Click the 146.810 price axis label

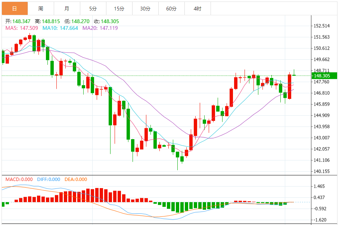click(322, 93)
